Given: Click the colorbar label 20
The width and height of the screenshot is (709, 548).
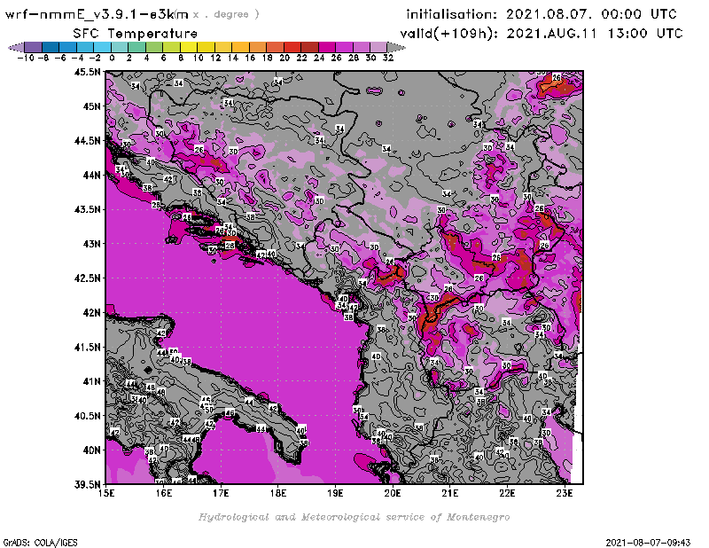Looking at the screenshot, I should point(284,59).
